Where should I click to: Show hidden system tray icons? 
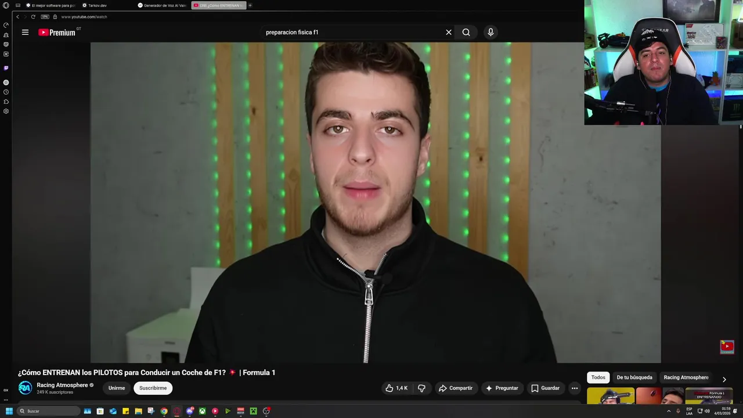tap(669, 411)
